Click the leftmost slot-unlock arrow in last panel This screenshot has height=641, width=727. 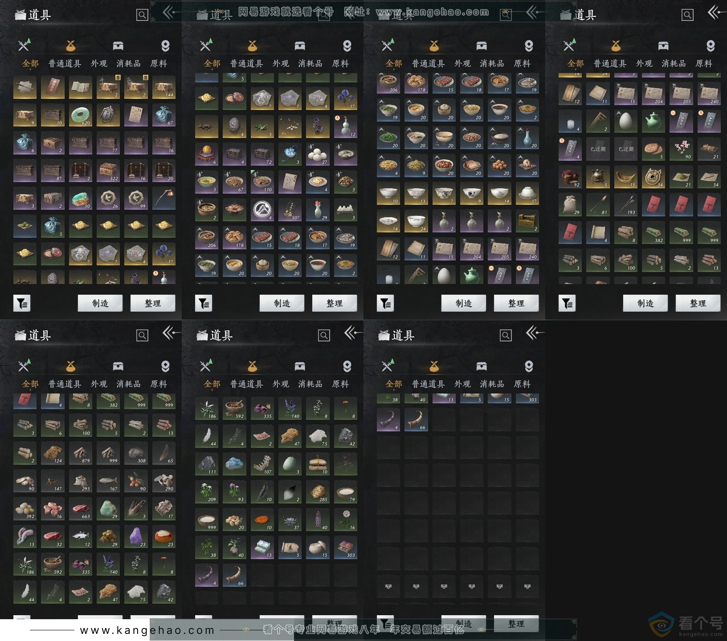click(x=388, y=587)
